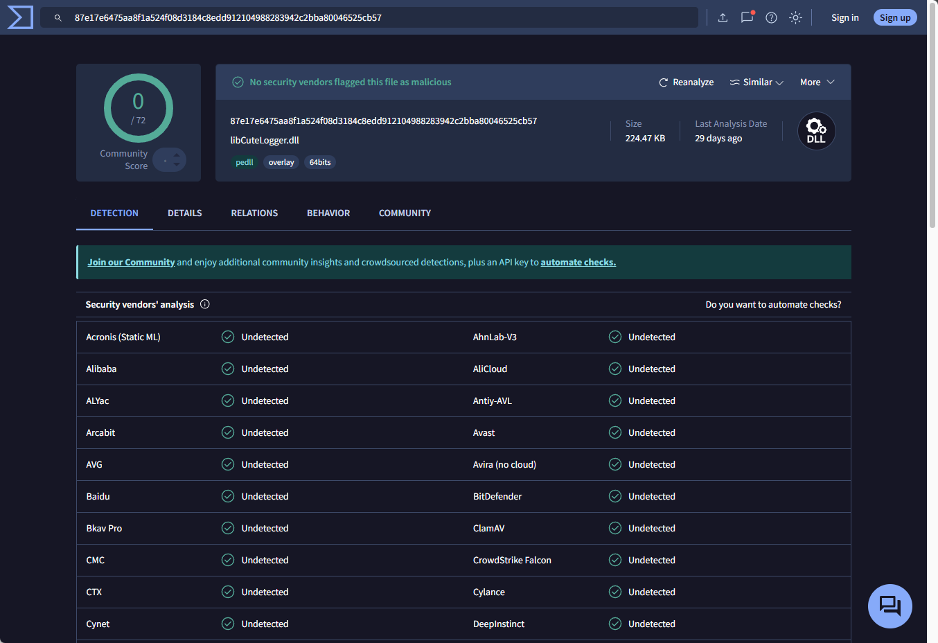Click the Community Score label
Screen dimensions: 938x643
(x=124, y=160)
